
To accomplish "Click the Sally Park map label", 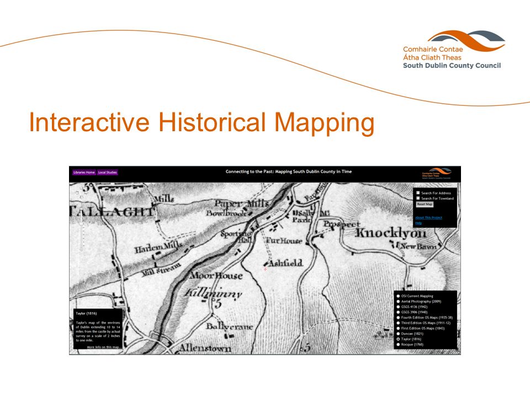I will tap(303, 216).
